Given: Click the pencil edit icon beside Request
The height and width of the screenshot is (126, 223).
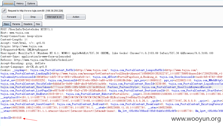Looking at the screenshot, I should (4, 11).
